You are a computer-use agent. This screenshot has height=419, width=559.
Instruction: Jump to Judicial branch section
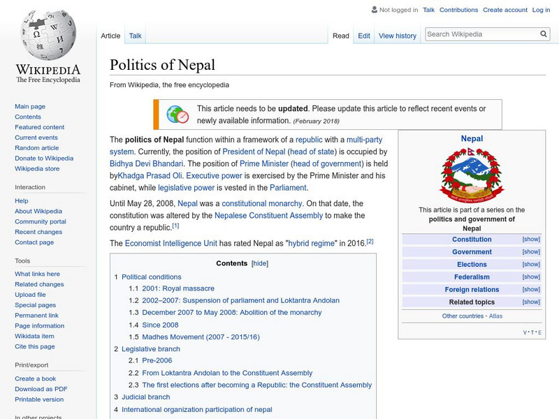click(145, 397)
